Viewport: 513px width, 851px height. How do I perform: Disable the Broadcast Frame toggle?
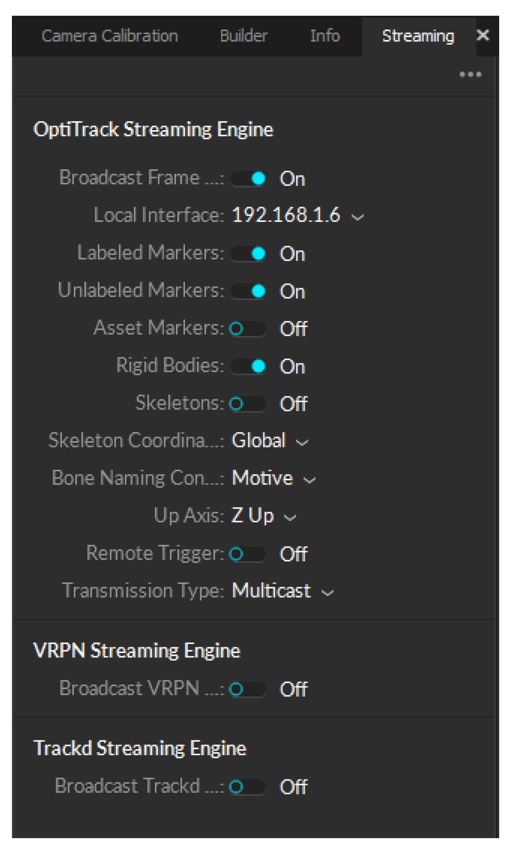(x=248, y=179)
